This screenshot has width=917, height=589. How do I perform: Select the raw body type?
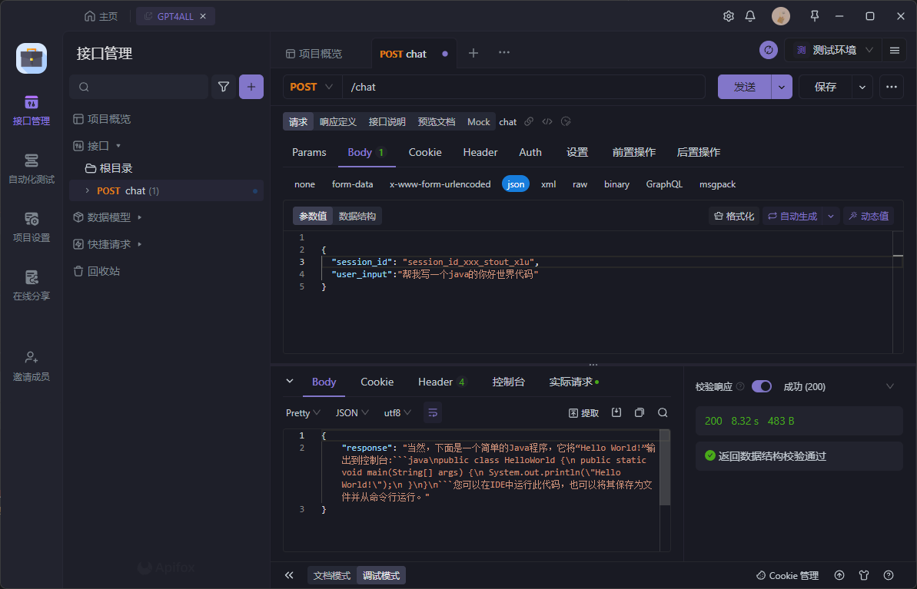pyautogui.click(x=580, y=184)
